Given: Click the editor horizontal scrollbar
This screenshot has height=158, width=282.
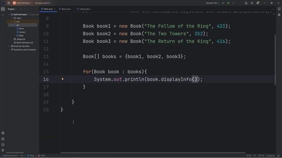Looking at the screenshot, I should tap(153, 153).
